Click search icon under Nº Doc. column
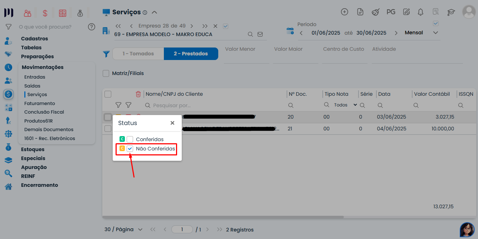 291,105
